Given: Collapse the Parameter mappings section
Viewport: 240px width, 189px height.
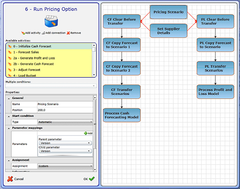Looking at the screenshot, I should click(x=9, y=128).
